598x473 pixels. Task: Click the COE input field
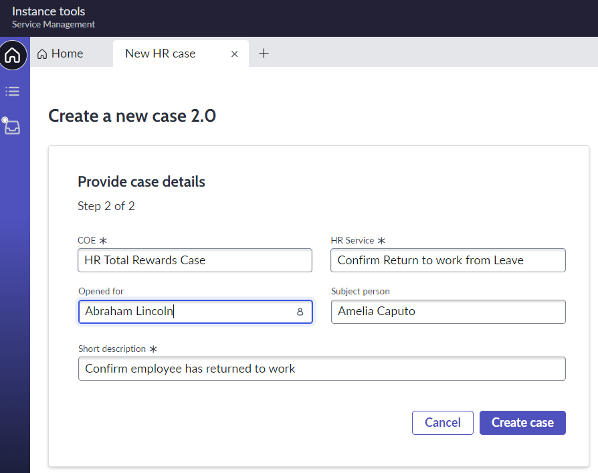tap(194, 260)
